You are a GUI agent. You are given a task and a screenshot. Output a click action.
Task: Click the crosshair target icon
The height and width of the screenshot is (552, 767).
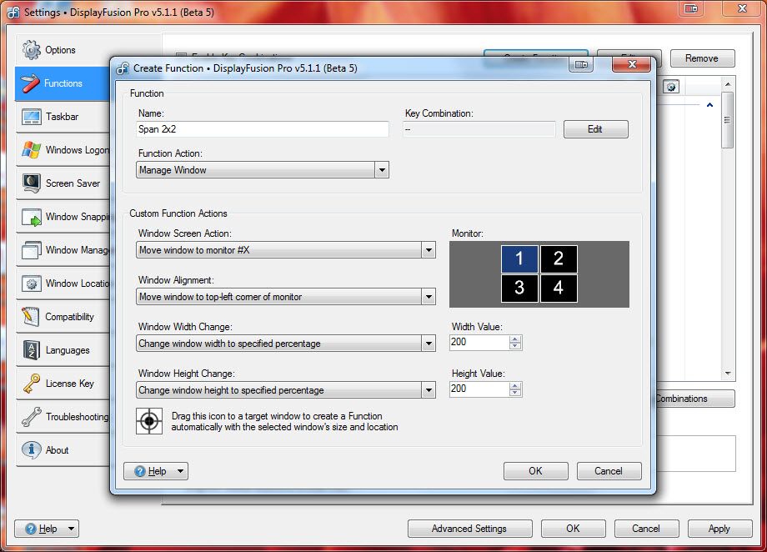(149, 421)
